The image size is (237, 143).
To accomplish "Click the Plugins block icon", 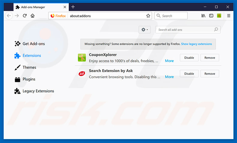I will coord(17,79).
